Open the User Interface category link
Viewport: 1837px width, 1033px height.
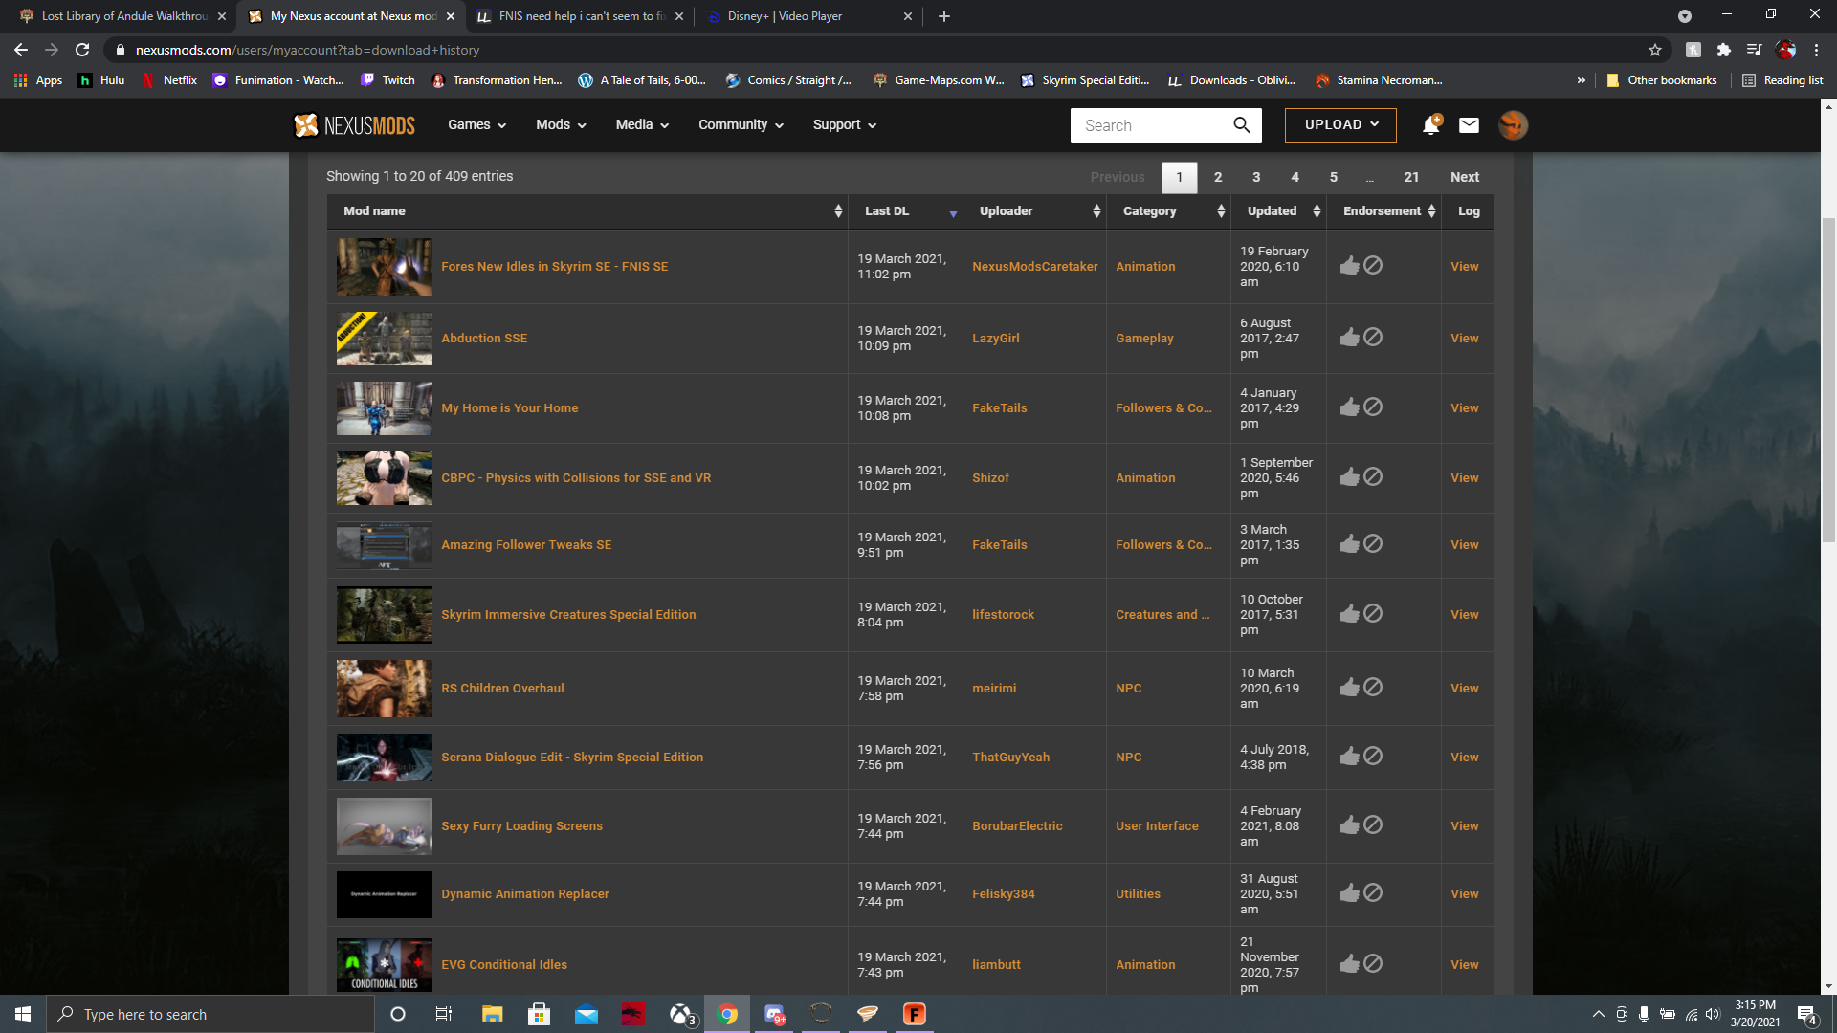(1157, 826)
